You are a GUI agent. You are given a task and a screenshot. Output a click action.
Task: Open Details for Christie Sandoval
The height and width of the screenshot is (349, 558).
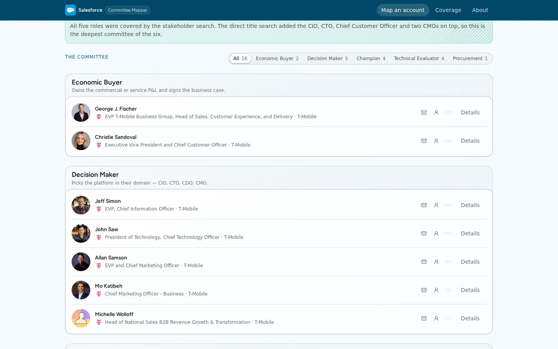(470, 141)
